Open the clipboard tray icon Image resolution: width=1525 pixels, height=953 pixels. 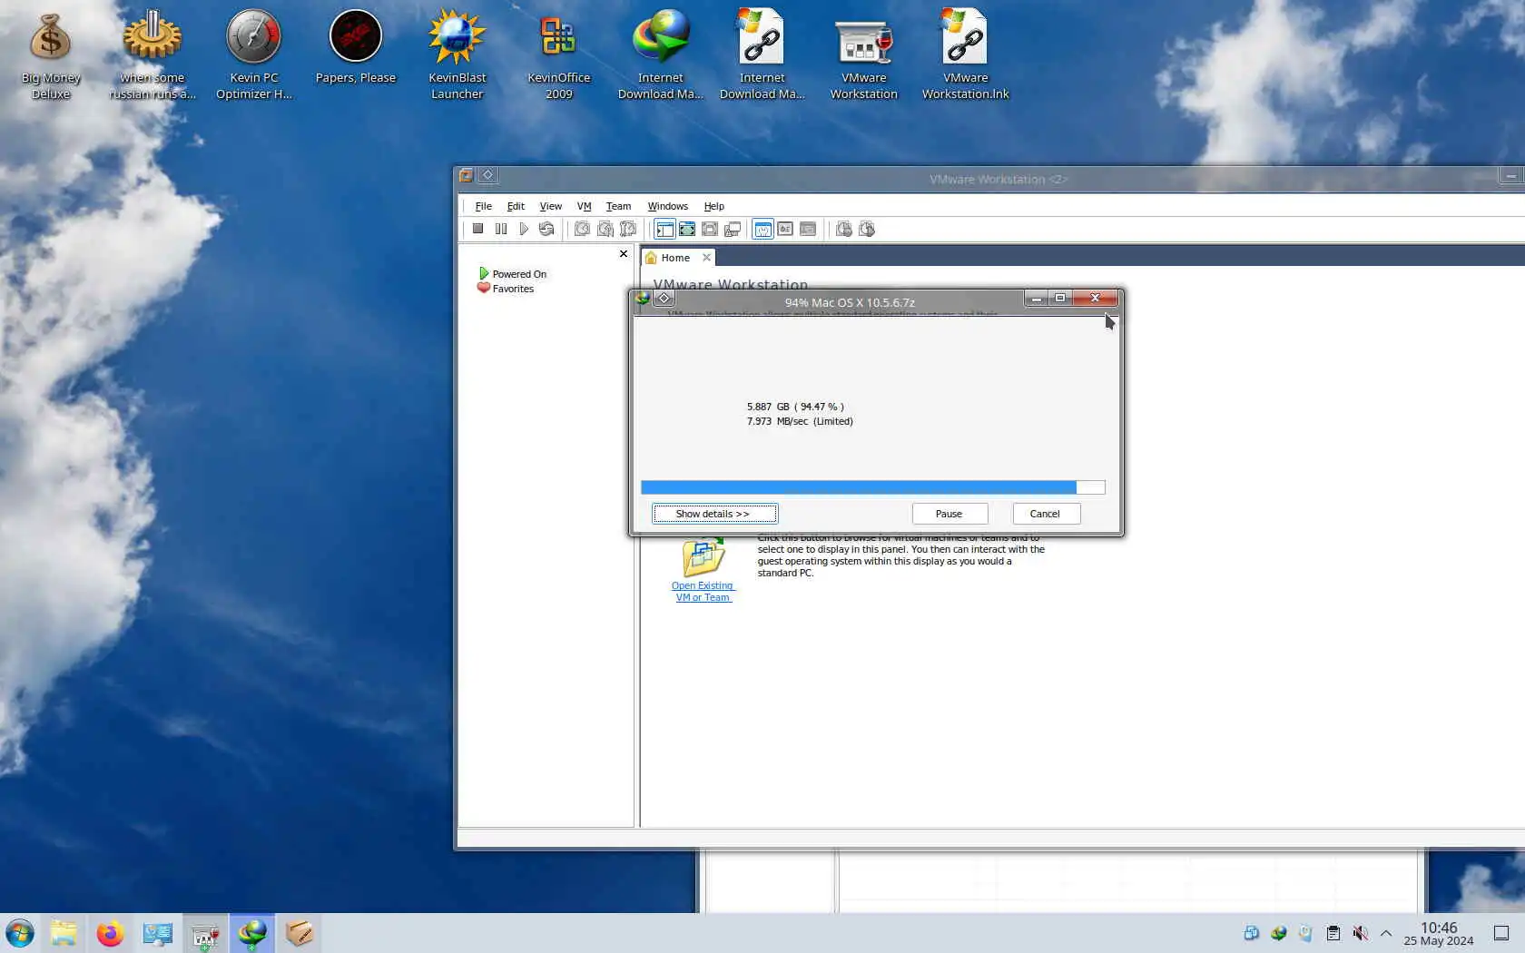(x=1333, y=933)
